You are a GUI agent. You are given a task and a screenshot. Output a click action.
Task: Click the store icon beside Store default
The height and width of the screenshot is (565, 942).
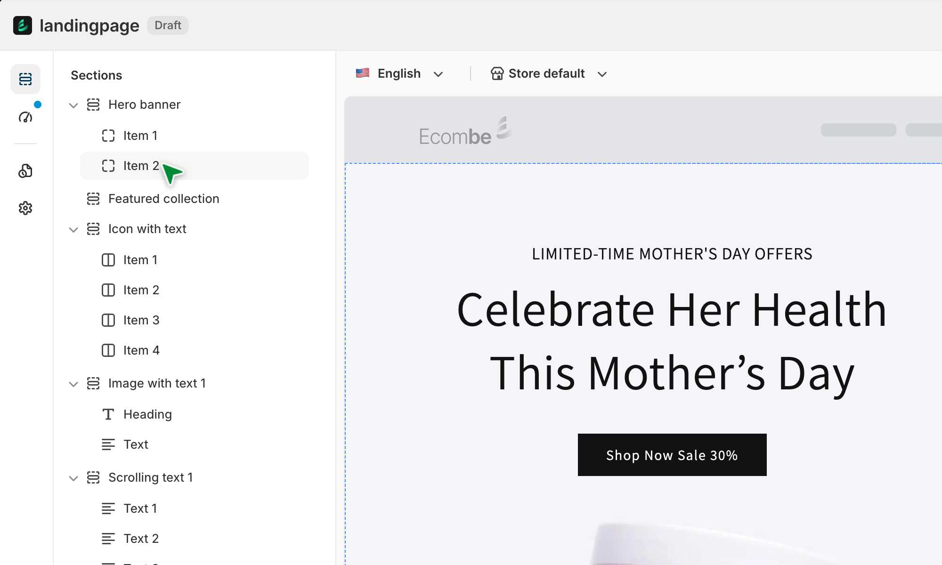[497, 73]
